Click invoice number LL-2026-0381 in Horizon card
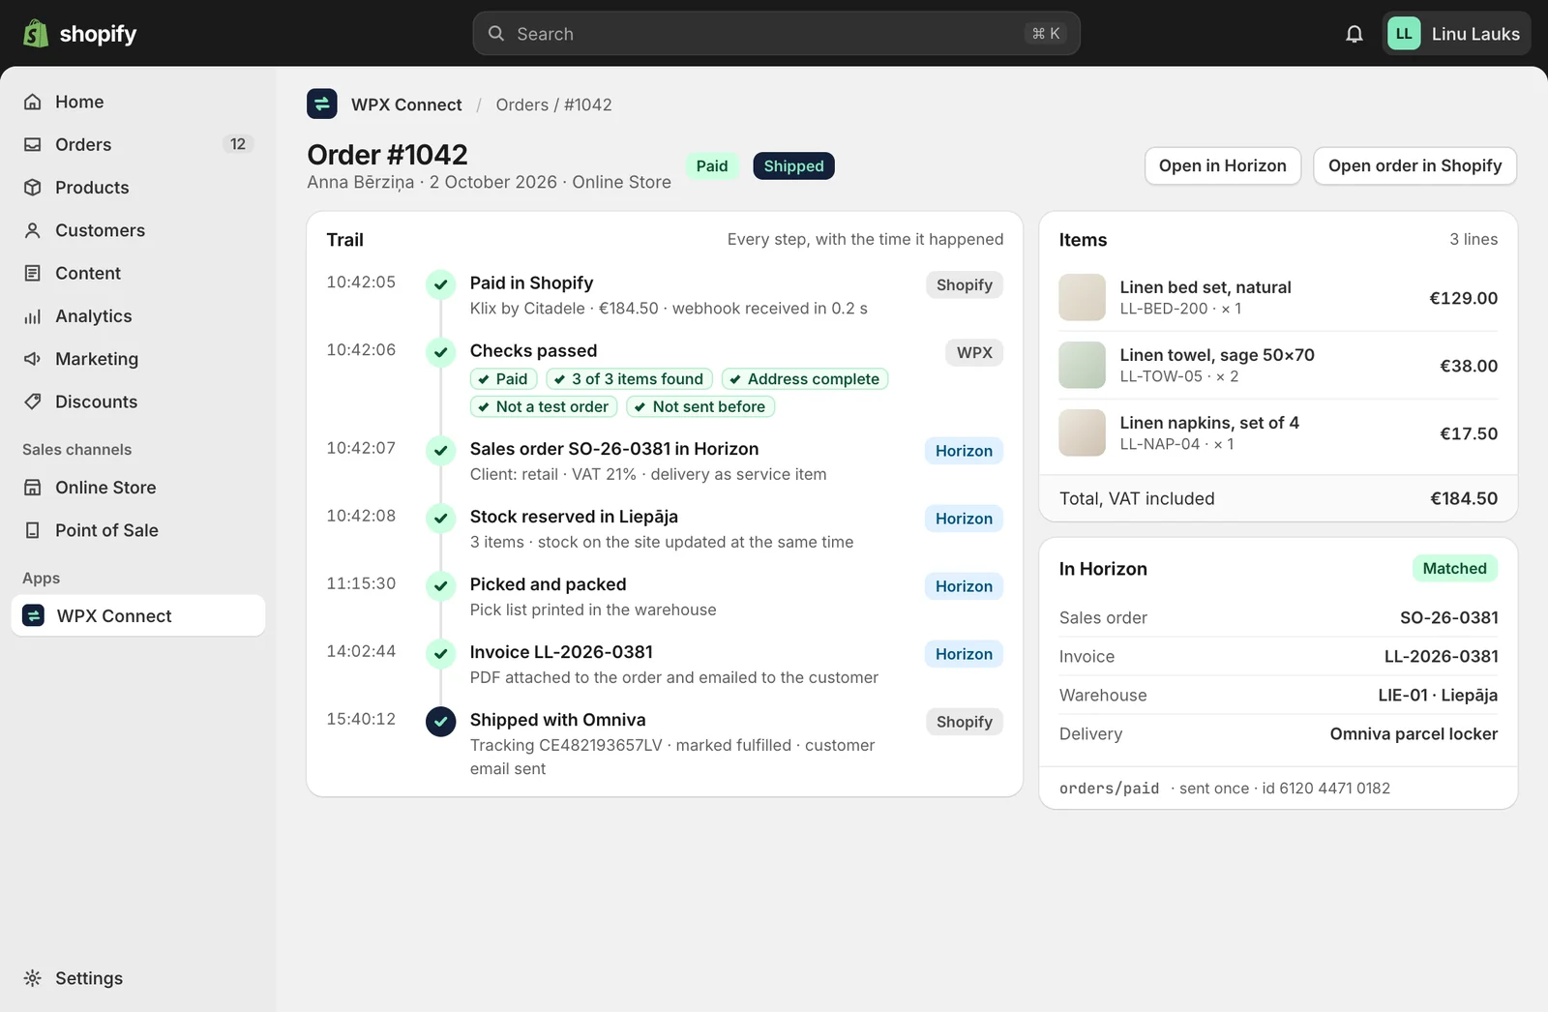This screenshot has height=1012, width=1548. tap(1441, 656)
